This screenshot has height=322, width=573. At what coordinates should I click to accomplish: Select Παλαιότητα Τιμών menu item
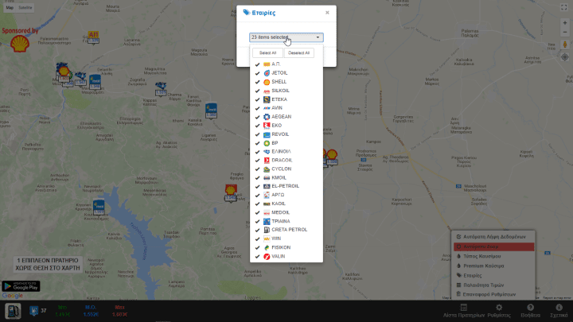point(493,285)
